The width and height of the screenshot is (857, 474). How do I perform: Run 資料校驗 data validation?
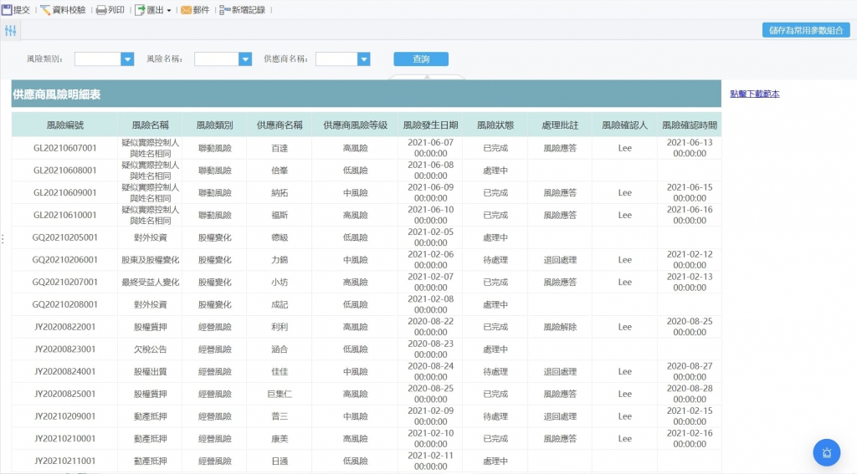(x=64, y=10)
